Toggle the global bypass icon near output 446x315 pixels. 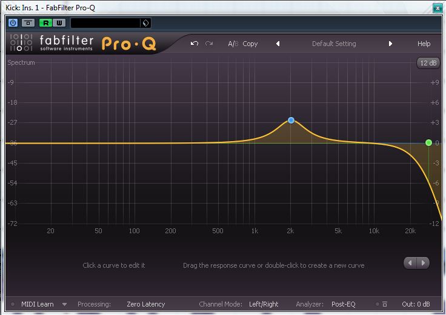coord(385,304)
